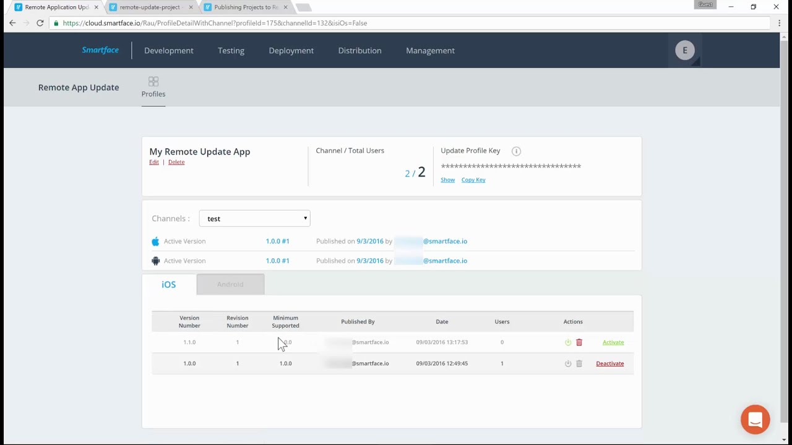Image resolution: width=792 pixels, height=445 pixels.
Task: Click the info icon beside Update Profile Key
Action: (x=516, y=151)
